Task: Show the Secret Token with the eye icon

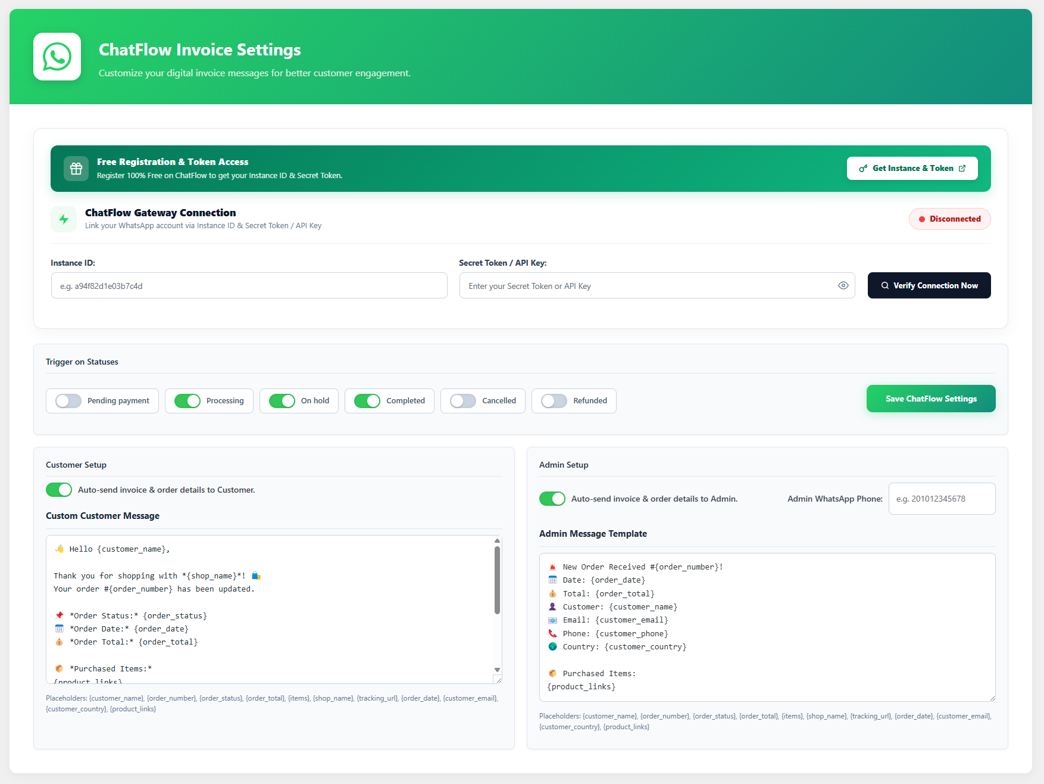Action: [x=843, y=285]
